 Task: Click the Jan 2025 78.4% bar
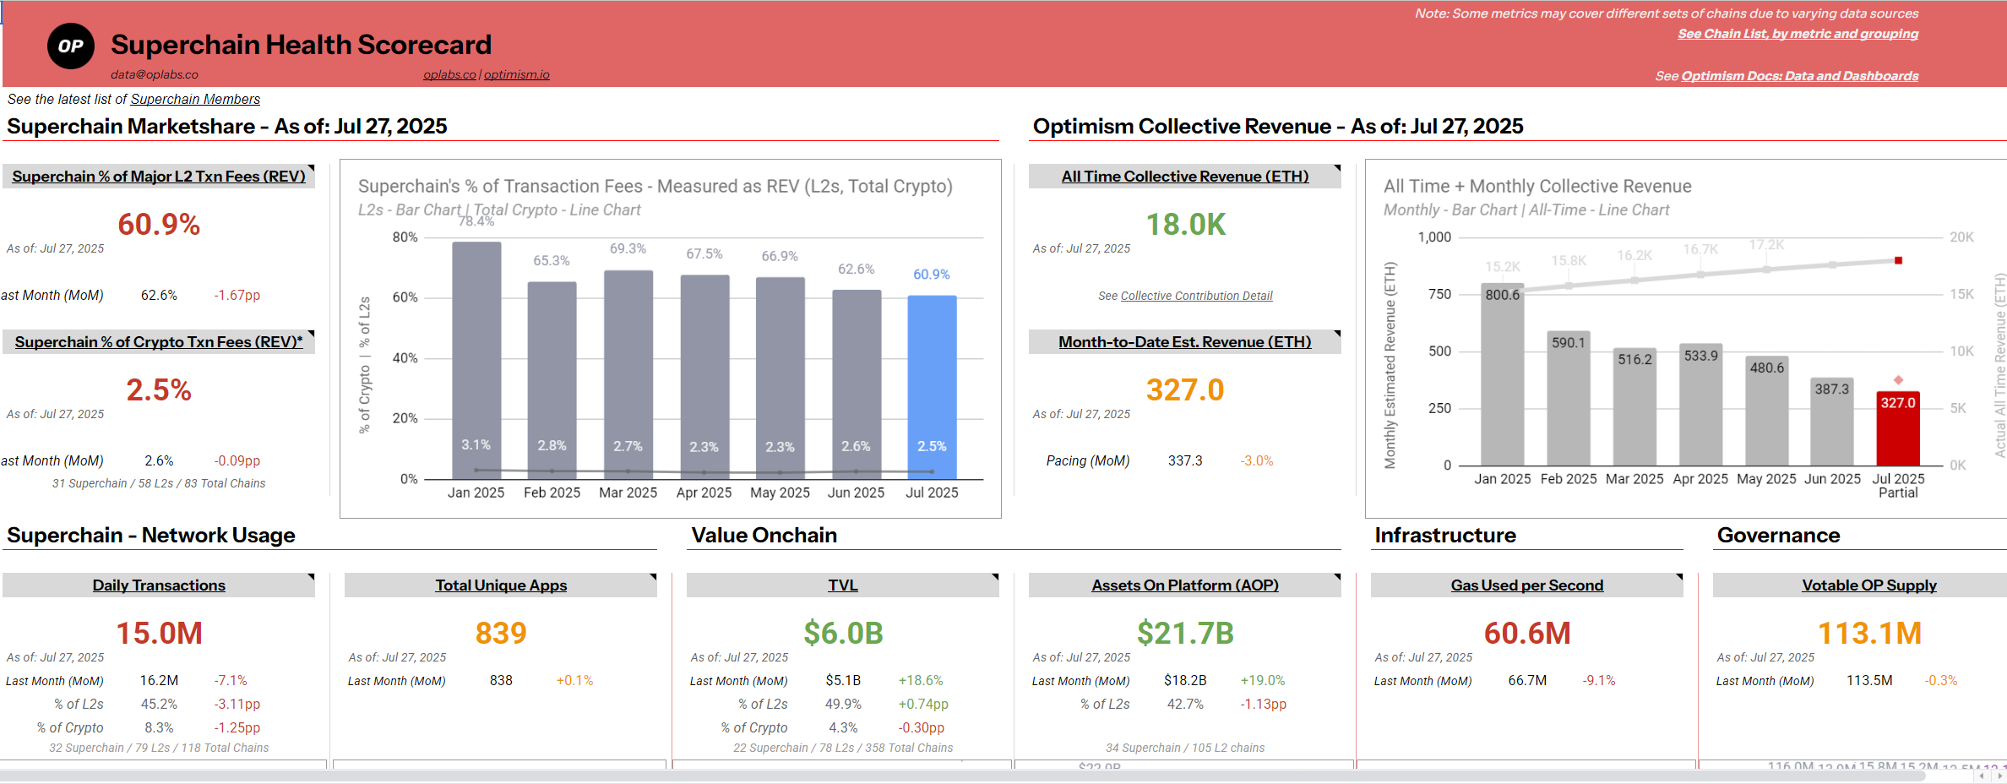(476, 361)
